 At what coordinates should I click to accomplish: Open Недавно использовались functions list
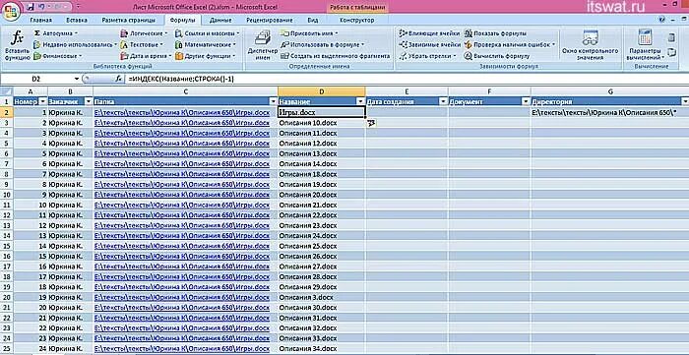75,45
